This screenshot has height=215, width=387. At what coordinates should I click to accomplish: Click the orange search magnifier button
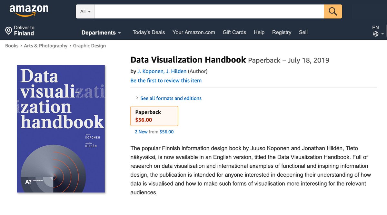tap(333, 12)
